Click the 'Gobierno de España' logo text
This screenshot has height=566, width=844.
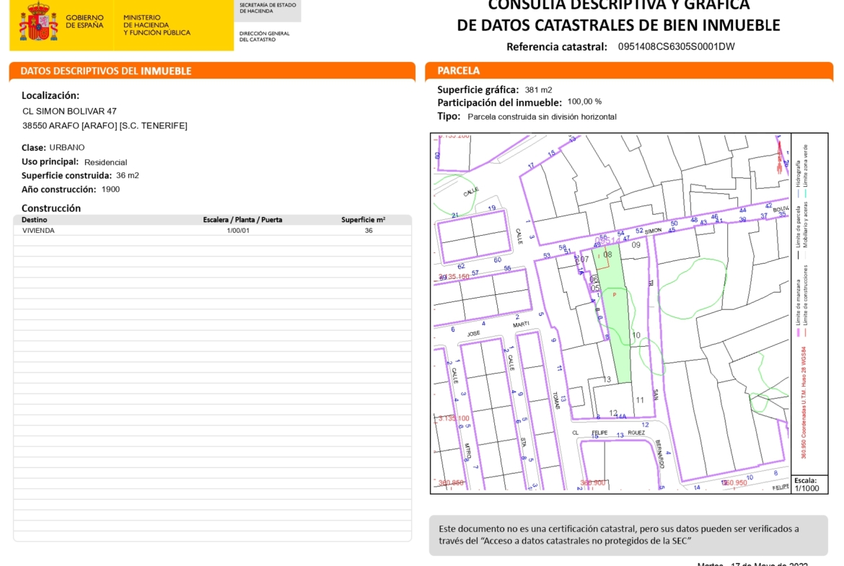[x=84, y=22]
